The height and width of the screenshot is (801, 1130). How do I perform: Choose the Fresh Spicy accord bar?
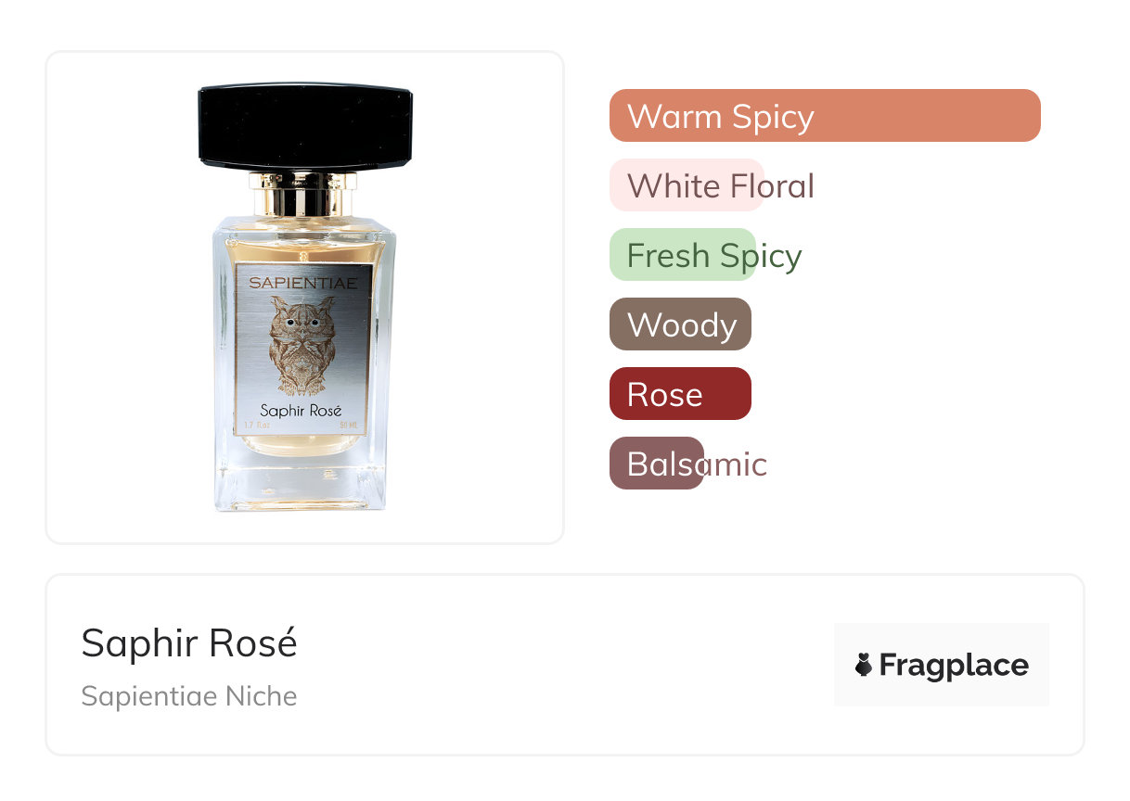coord(706,255)
